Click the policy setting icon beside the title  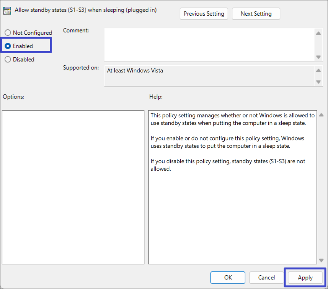tap(7, 11)
